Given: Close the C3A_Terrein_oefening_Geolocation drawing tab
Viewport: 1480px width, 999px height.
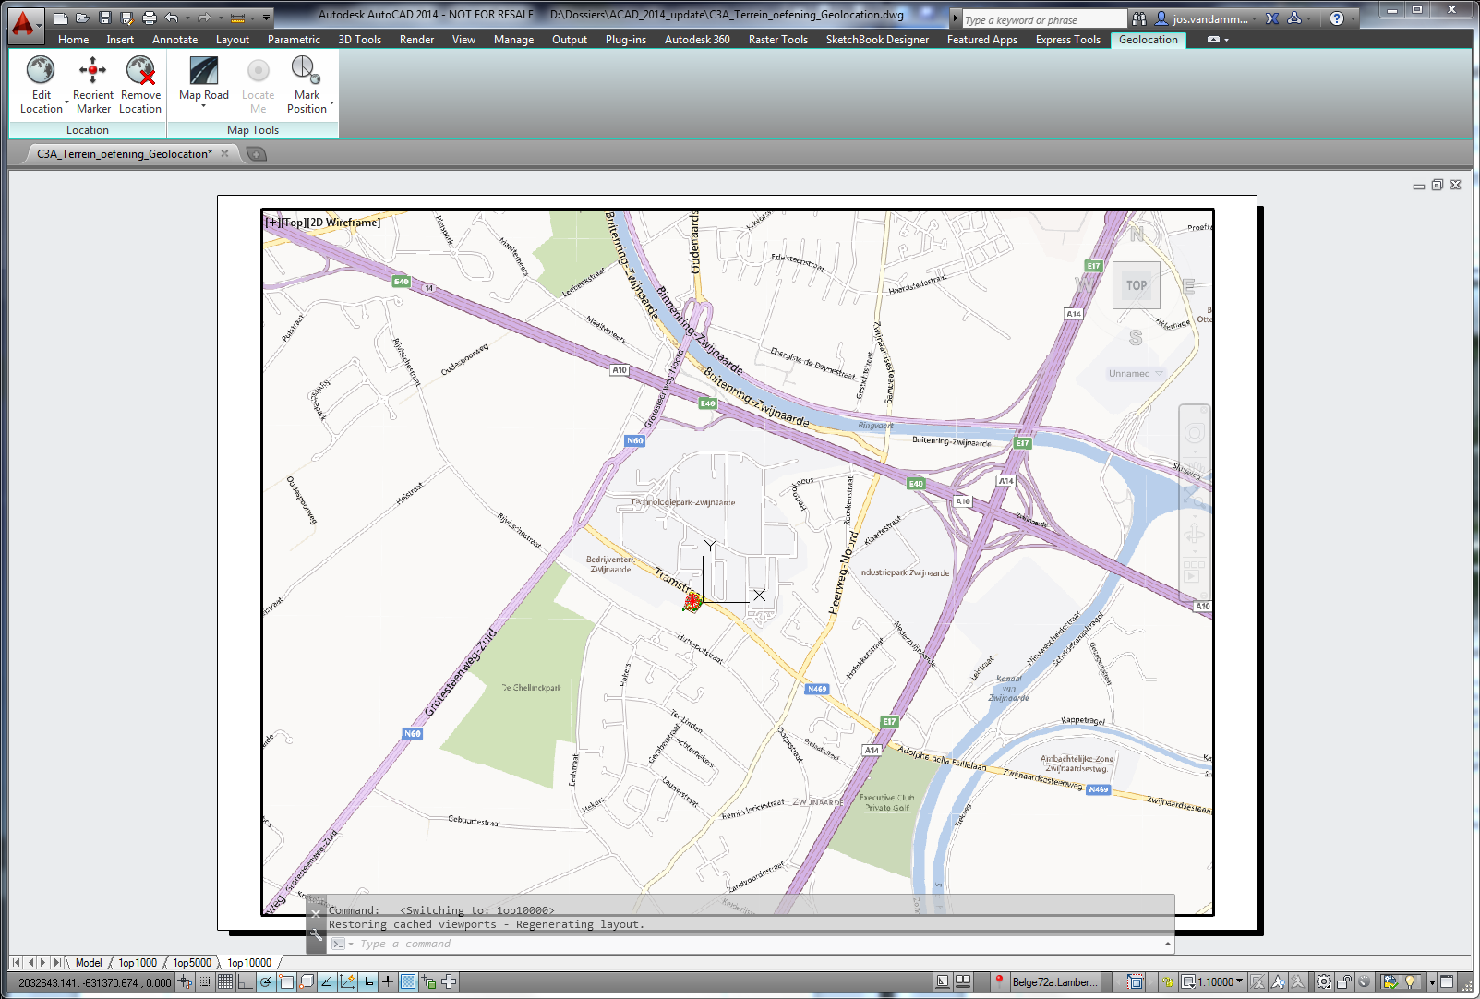Looking at the screenshot, I should click(224, 154).
